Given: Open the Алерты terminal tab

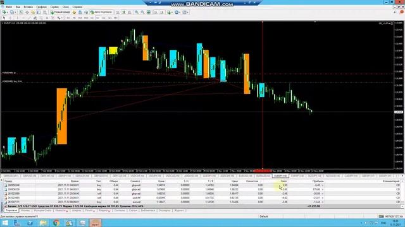Looking at the screenshot, I should tap(77, 211).
